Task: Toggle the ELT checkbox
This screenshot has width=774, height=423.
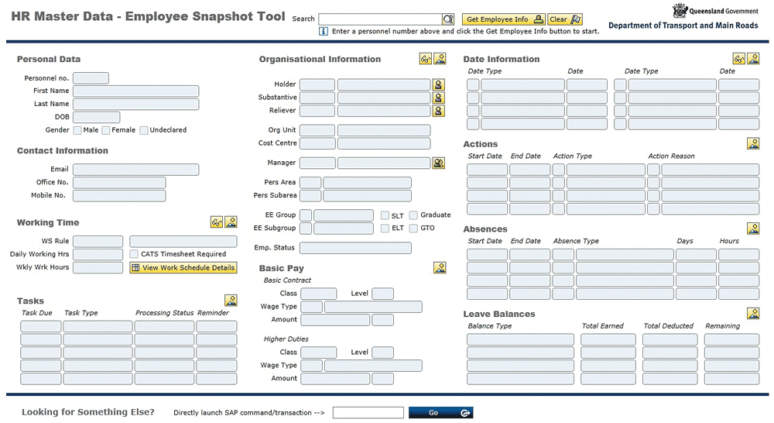Action: (385, 229)
